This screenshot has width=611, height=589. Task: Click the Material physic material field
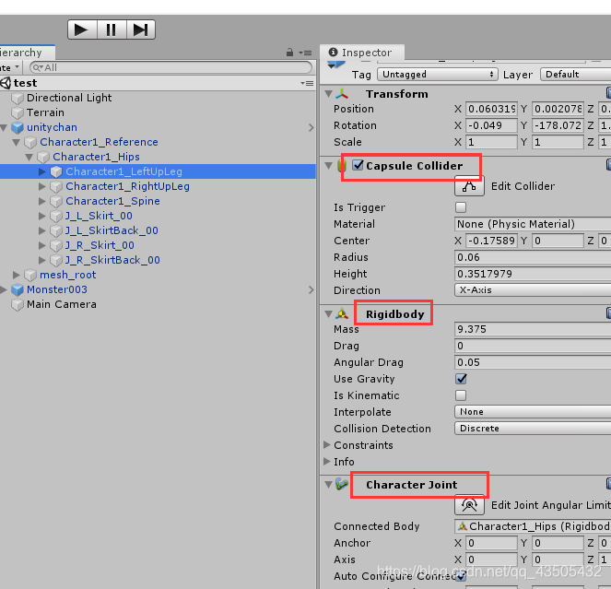tap(533, 224)
